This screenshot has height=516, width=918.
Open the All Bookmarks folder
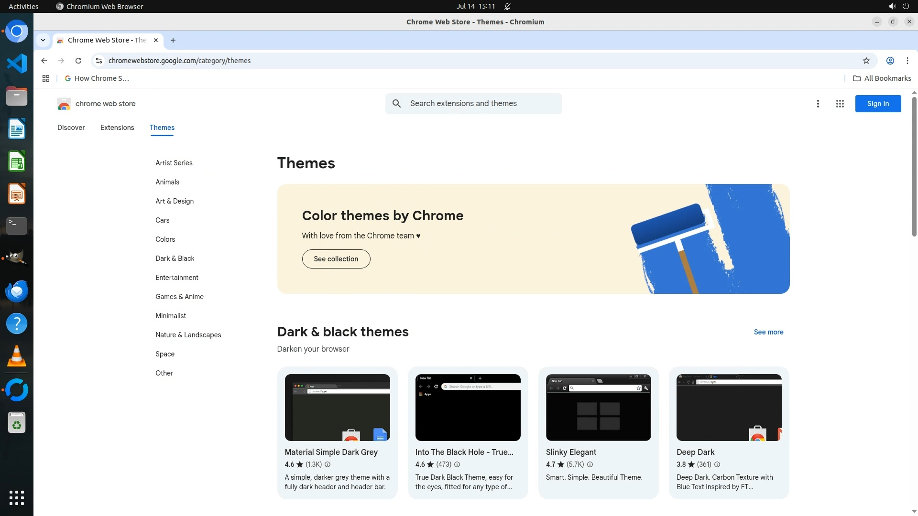(x=882, y=78)
